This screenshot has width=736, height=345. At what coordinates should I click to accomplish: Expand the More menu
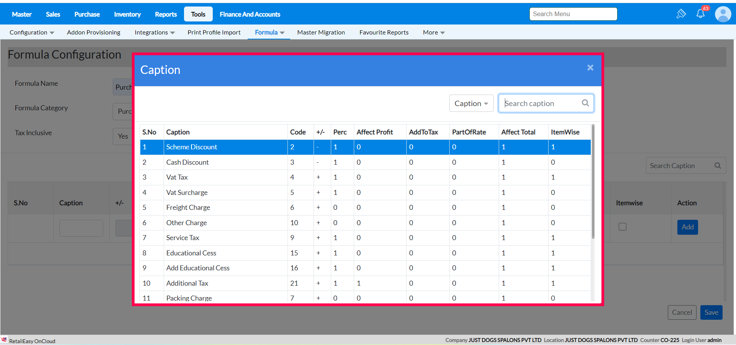point(434,33)
